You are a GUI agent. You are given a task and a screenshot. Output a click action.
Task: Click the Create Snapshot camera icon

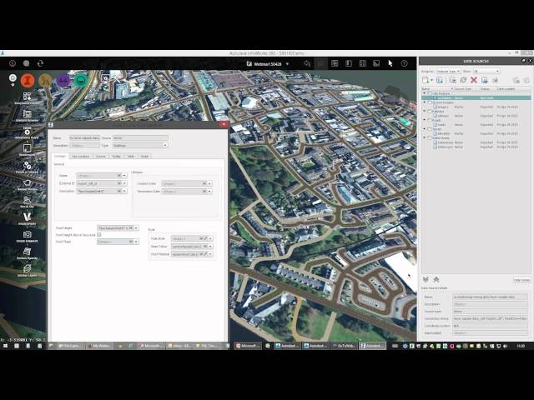27,234
